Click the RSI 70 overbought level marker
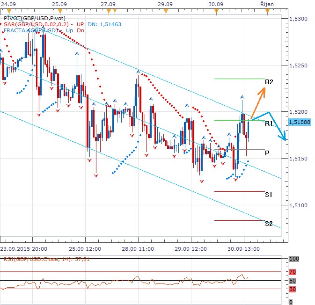 [x=293, y=271]
